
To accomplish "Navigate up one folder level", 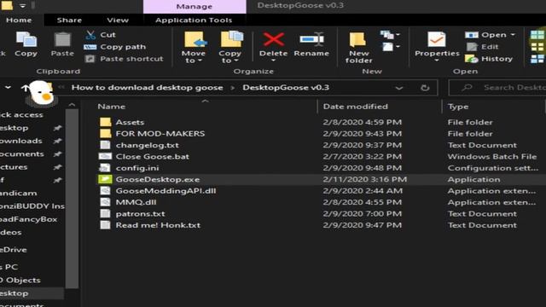I will coord(25,87).
